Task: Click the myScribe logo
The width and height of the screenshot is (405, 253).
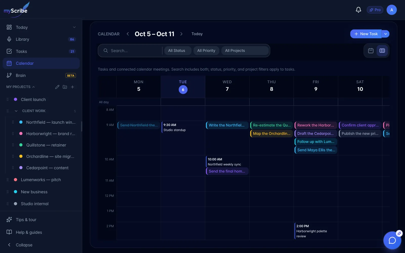Action: tap(16, 10)
